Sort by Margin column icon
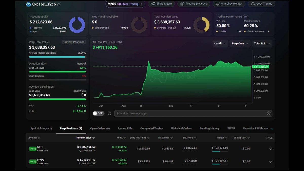 click(x=226, y=138)
